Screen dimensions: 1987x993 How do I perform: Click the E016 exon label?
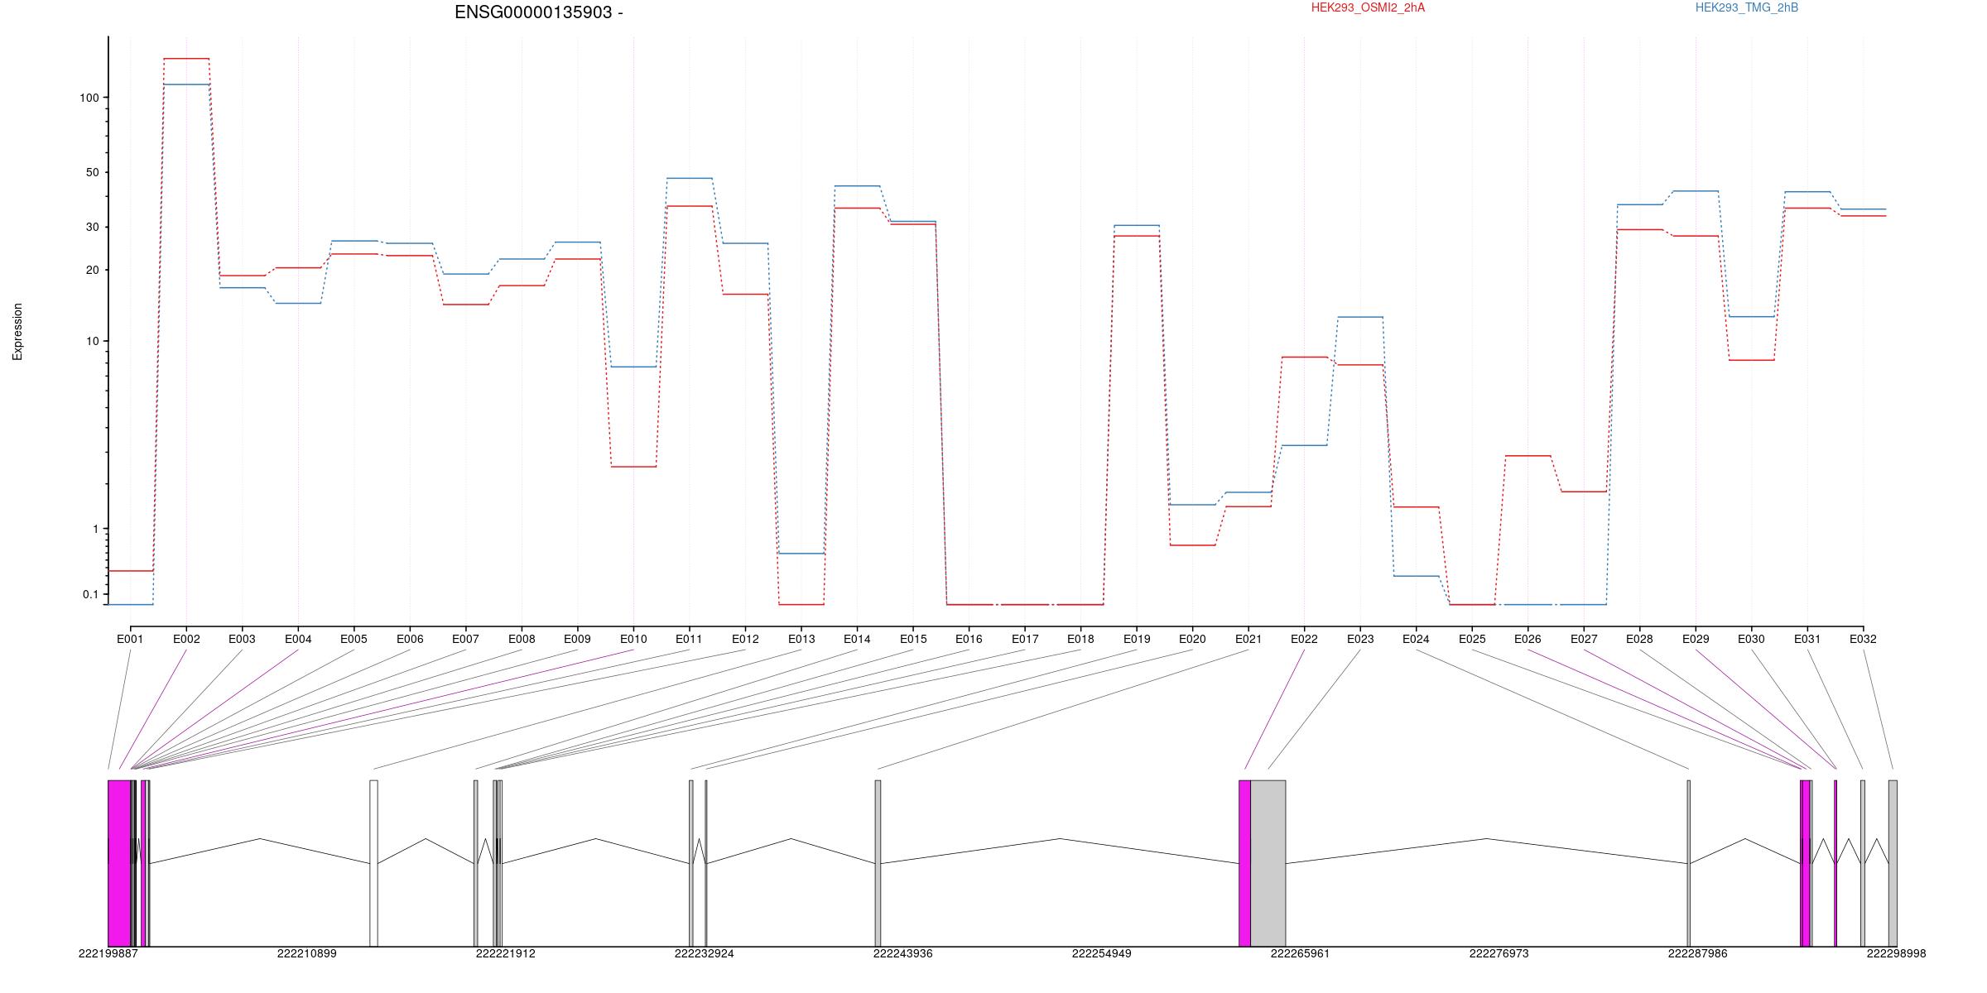pos(969,639)
